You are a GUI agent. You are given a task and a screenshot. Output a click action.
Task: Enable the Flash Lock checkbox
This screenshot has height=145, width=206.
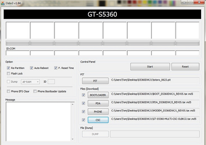pyautogui.click(x=8, y=73)
